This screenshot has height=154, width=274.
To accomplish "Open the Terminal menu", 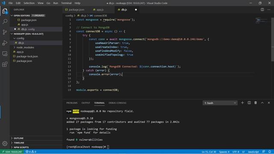I will (66, 3).
